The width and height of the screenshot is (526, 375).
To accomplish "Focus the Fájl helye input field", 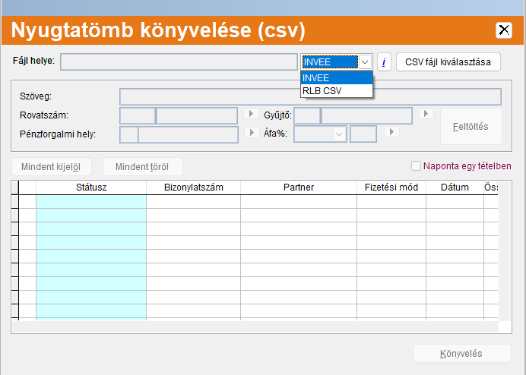I will [179, 62].
